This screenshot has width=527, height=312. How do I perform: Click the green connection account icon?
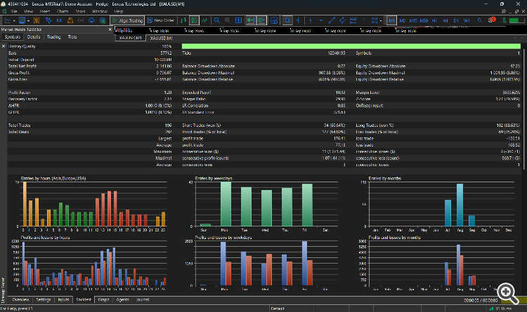click(x=504, y=20)
